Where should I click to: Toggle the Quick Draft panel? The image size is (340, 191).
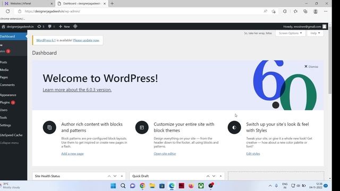pos(221,176)
